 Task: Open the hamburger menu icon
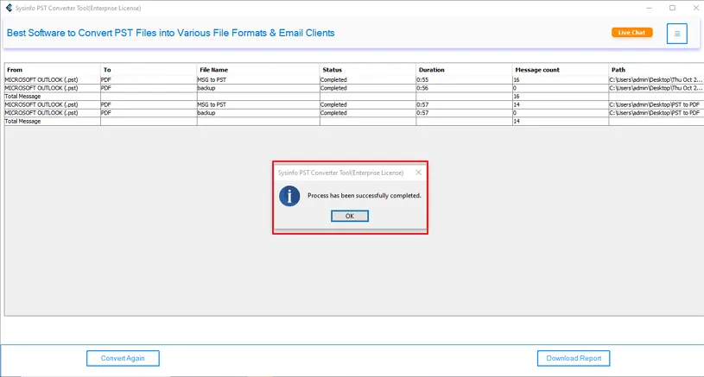(x=676, y=34)
